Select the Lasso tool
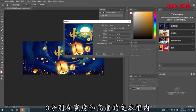 pyautogui.click(x=2, y=16)
